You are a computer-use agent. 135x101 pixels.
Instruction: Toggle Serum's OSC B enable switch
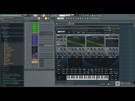87,35
